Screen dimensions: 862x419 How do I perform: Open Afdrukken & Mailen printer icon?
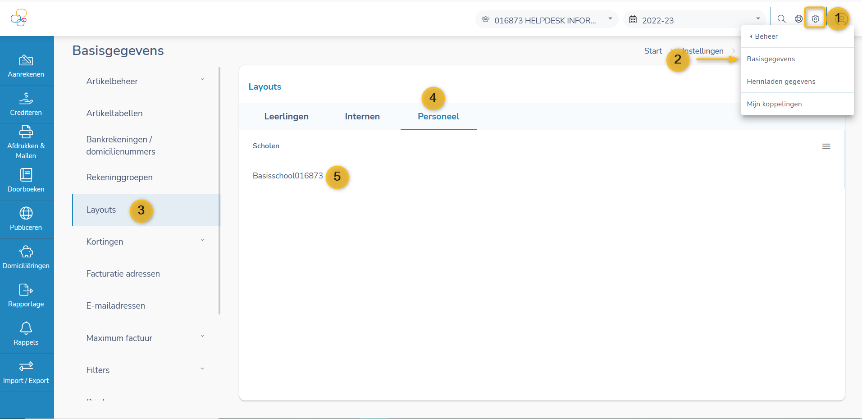click(x=26, y=132)
